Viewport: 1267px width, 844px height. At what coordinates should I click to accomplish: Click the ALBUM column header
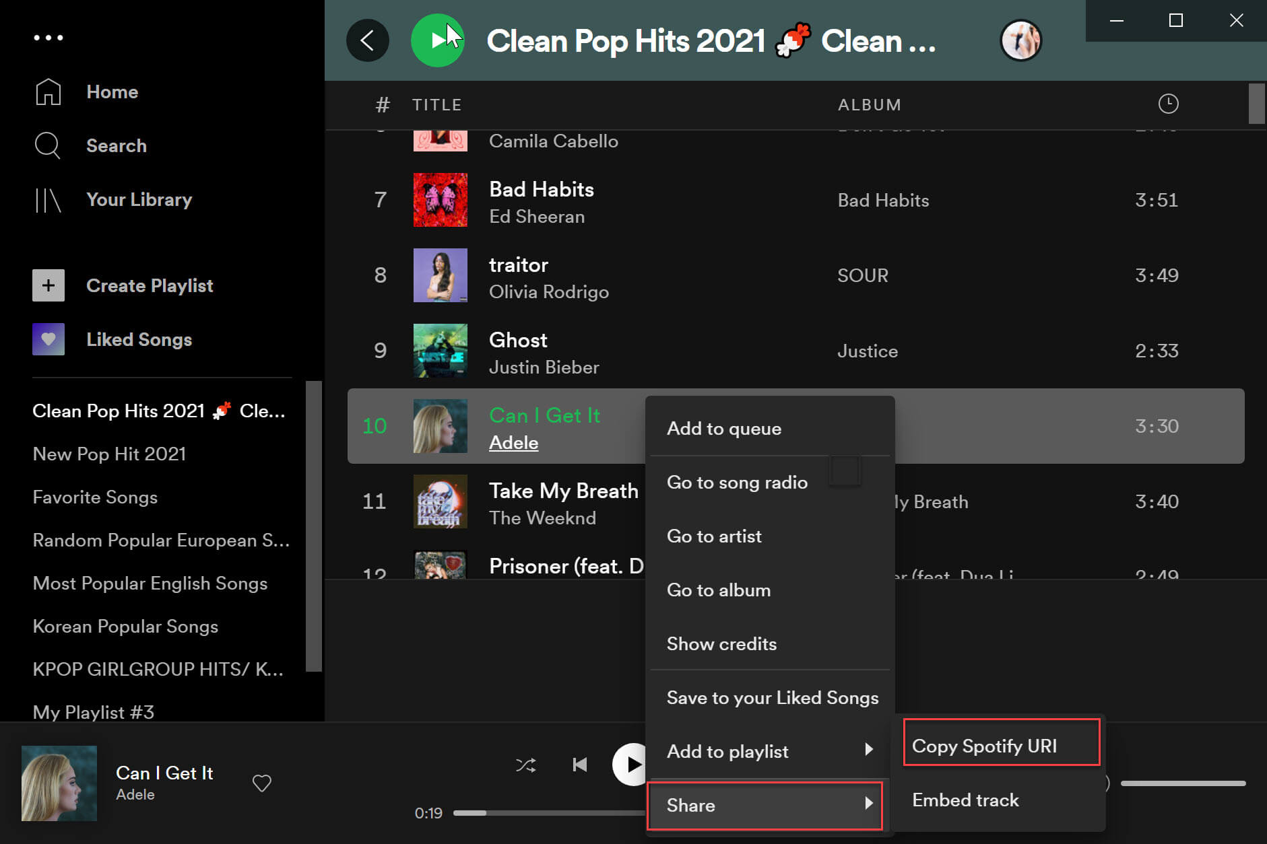(x=870, y=105)
